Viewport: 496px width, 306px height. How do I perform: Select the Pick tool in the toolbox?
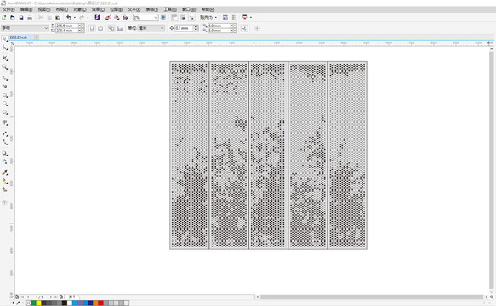tap(5, 39)
